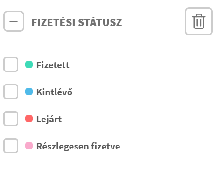Click the Lejárt label text
Image resolution: width=217 pixels, height=170 pixels.
(x=49, y=119)
